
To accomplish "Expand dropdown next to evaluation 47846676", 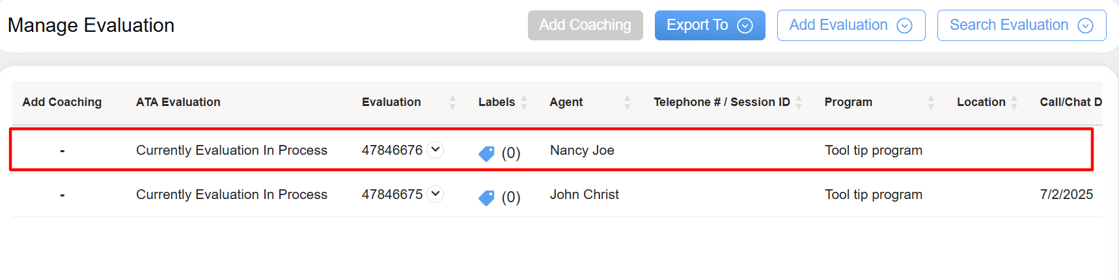I will click(x=435, y=150).
